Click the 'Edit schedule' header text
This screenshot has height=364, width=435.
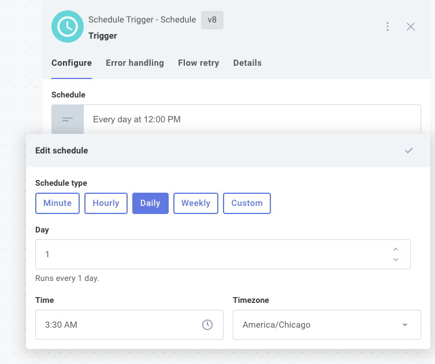62,151
